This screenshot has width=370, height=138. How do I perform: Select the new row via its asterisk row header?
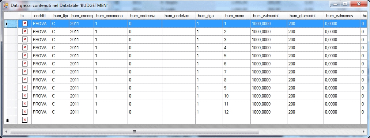coord(11,120)
